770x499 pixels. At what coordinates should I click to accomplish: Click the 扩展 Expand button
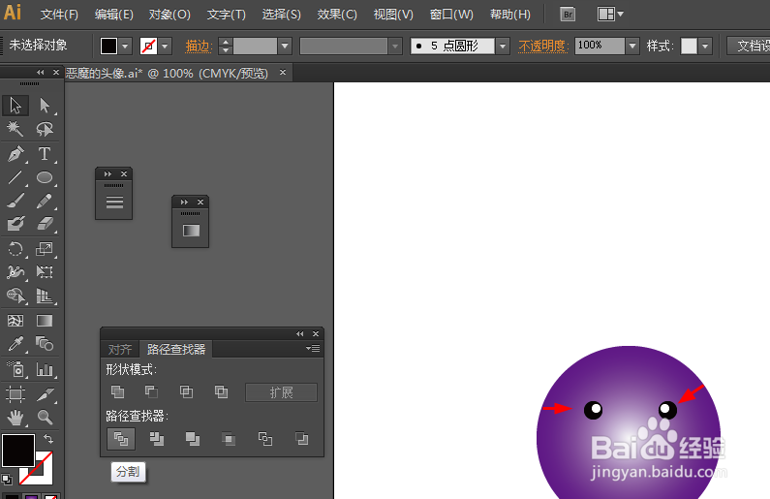pos(281,391)
